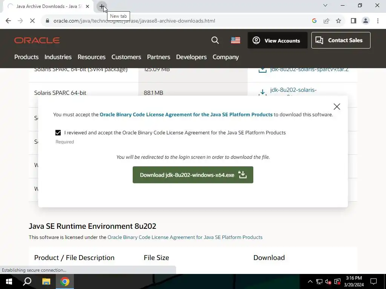This screenshot has width=386, height=289.
Task: Open Oracle Binary Code License Agreement link in dialog
Action: 186,114
